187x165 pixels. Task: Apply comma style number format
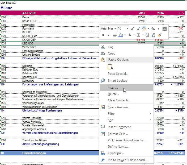159,28
